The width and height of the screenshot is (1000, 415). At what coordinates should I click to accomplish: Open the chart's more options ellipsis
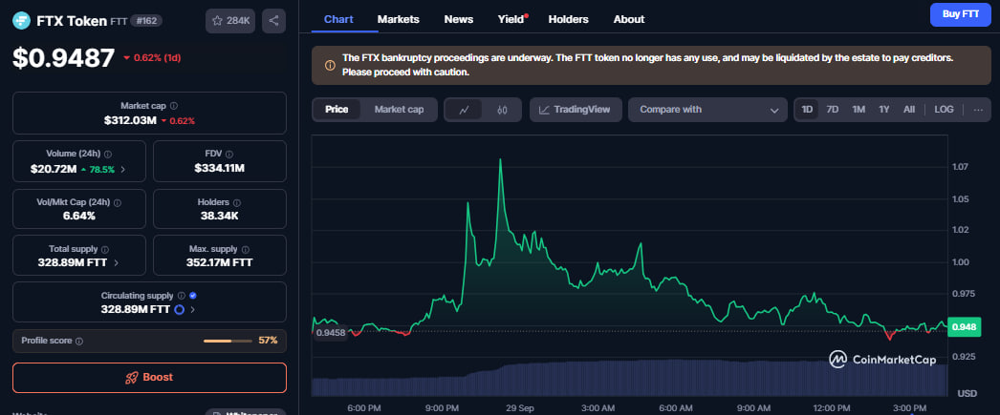tap(978, 110)
